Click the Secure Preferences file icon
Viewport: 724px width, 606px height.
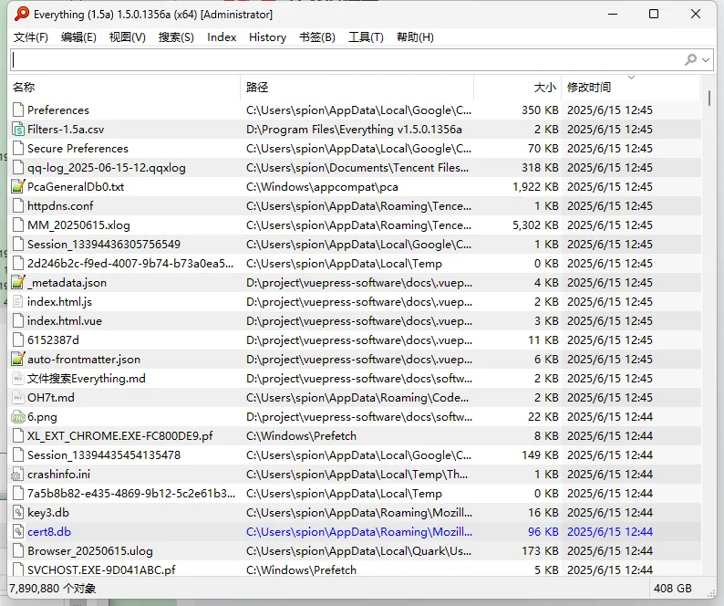click(x=18, y=149)
